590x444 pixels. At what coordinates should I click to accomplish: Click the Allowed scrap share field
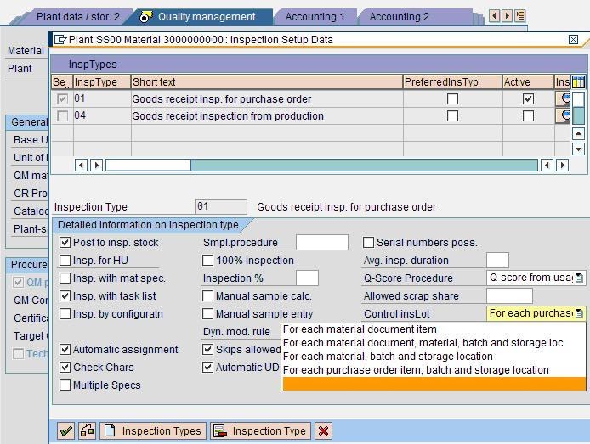tap(509, 295)
